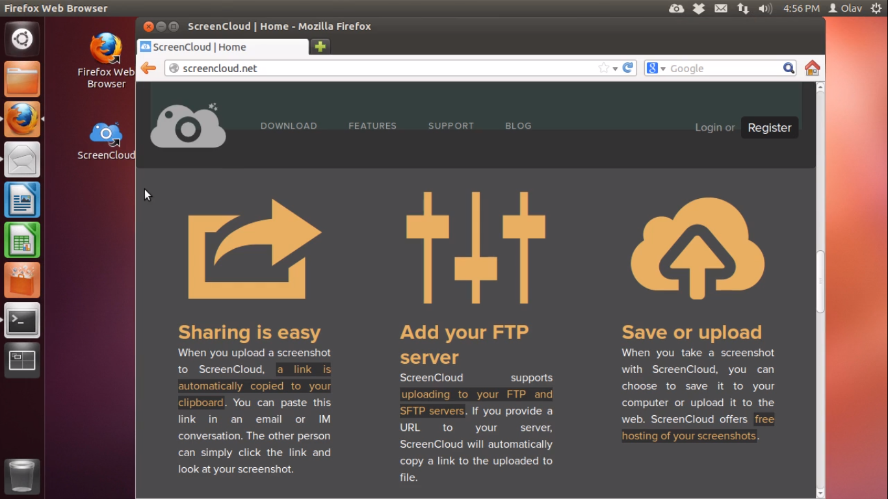Open the 4:56 PM clock menu
This screenshot has width=888, height=499.
point(802,8)
